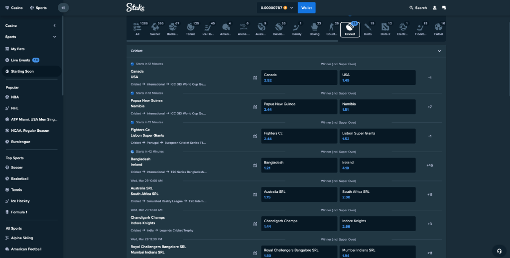Open Euroleague under Popular
510x258 pixels.
coord(17,142)
